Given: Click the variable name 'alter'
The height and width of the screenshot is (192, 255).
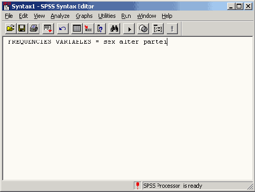Looking at the screenshot, I should click(x=129, y=42).
